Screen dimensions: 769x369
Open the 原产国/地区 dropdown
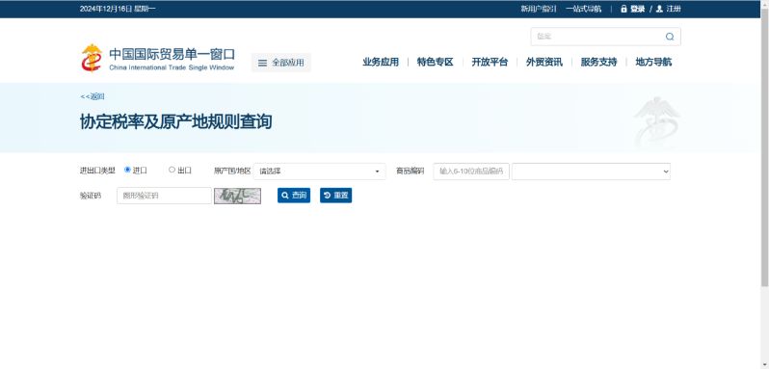click(x=320, y=171)
